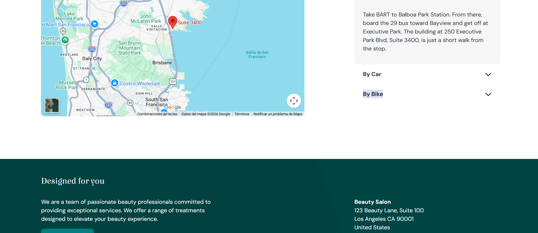Click the Designed for you heading
538x233 pixels.
(73, 181)
